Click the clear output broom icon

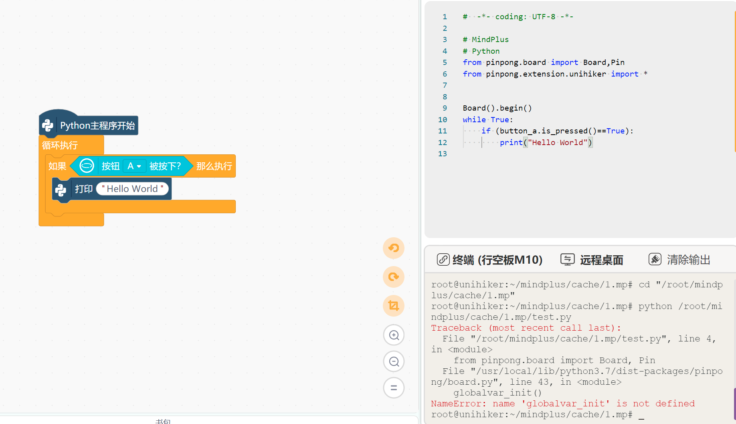click(x=655, y=260)
